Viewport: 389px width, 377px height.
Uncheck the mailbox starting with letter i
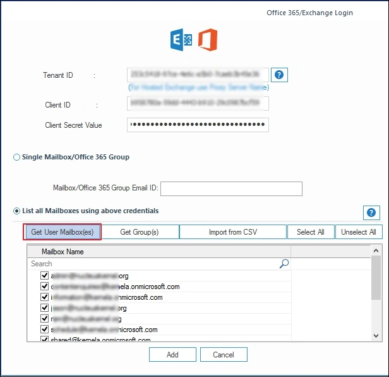tap(44, 297)
